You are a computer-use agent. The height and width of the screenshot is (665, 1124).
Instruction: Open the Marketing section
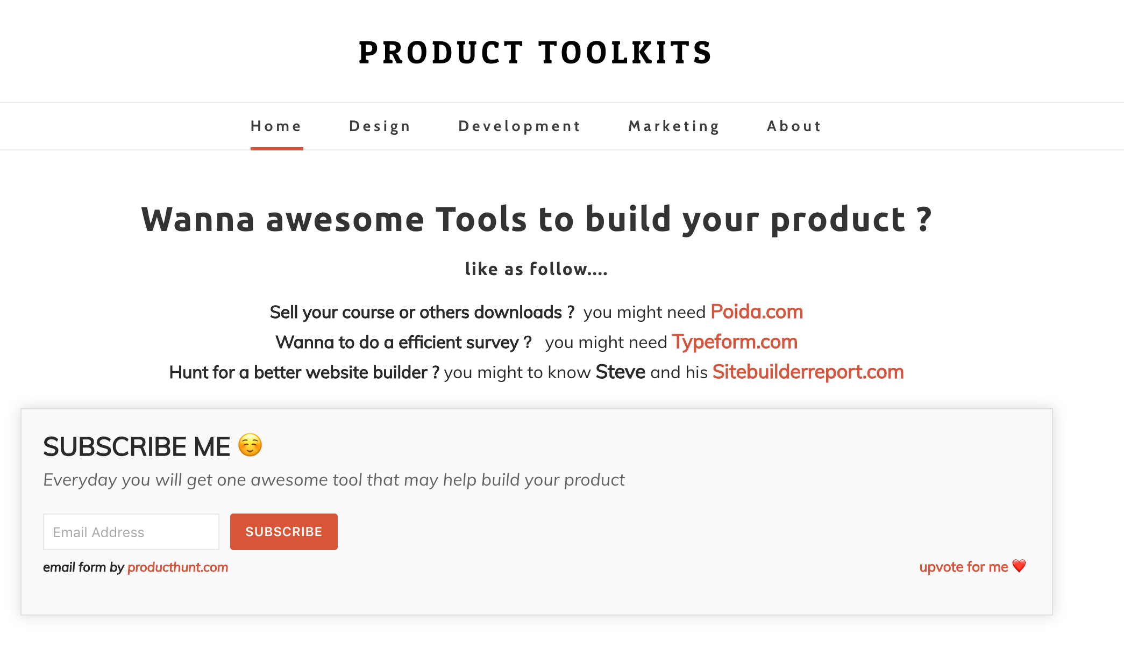coord(673,126)
